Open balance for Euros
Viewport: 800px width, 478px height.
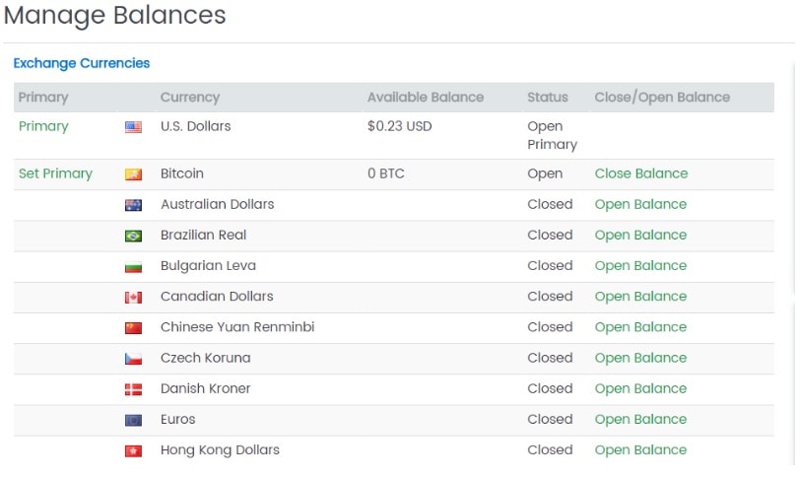click(640, 419)
